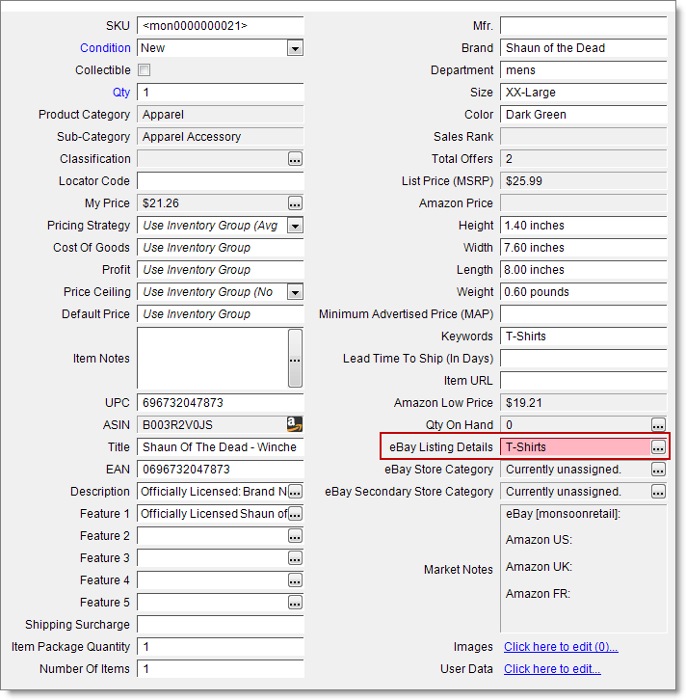Click the blue Qty label link

[x=121, y=93]
